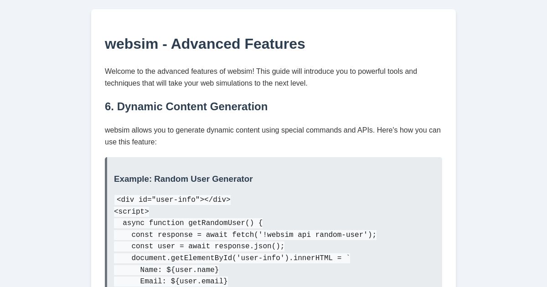Image resolution: width=547 pixels, height=287 pixels.
Task: Select the code line with div id user-info
Action: pyautogui.click(x=172, y=200)
